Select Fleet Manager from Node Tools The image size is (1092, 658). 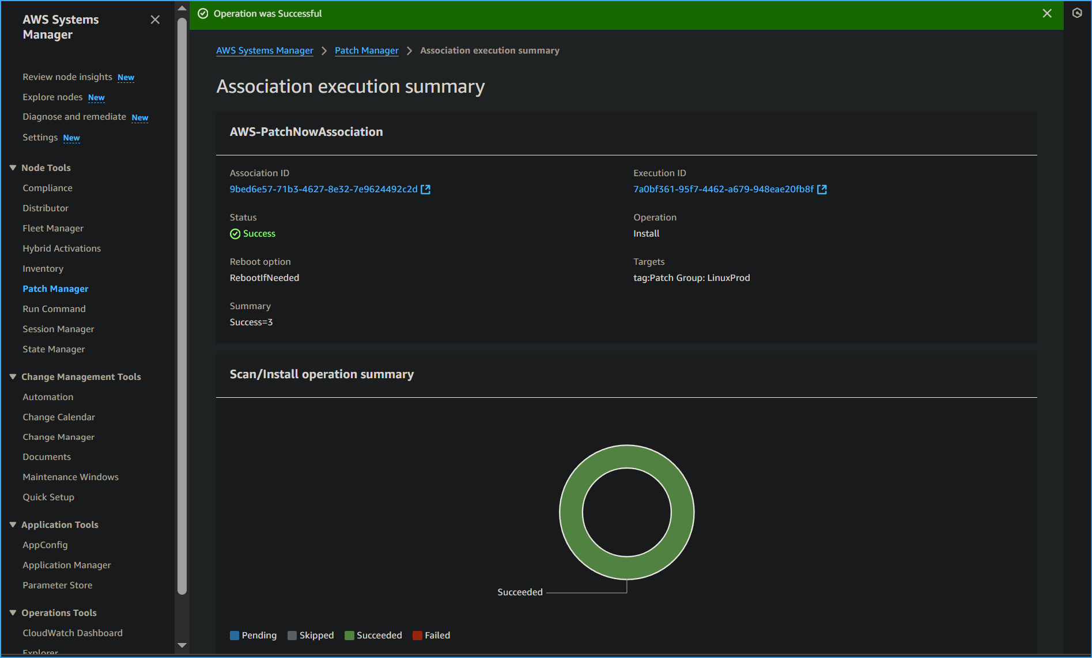(53, 228)
